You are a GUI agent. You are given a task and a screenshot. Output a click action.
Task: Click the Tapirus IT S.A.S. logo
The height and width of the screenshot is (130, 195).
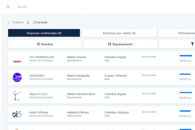[x=17, y=96]
